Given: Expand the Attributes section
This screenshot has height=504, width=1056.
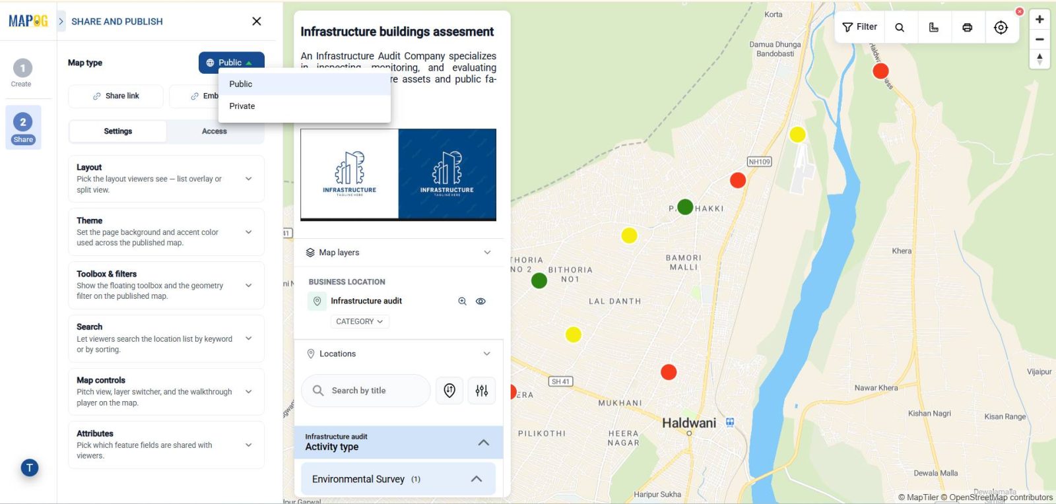Looking at the screenshot, I should point(166,445).
